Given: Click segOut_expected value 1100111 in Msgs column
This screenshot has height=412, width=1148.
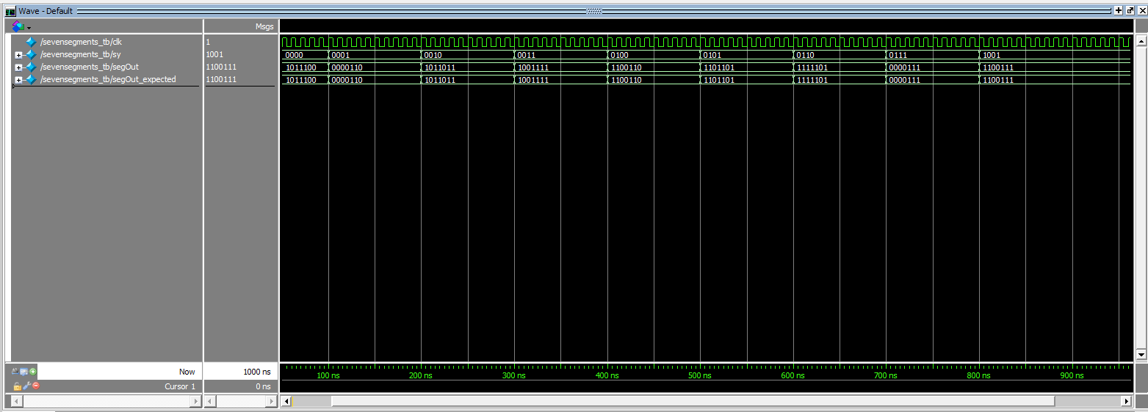Looking at the screenshot, I should [221, 79].
